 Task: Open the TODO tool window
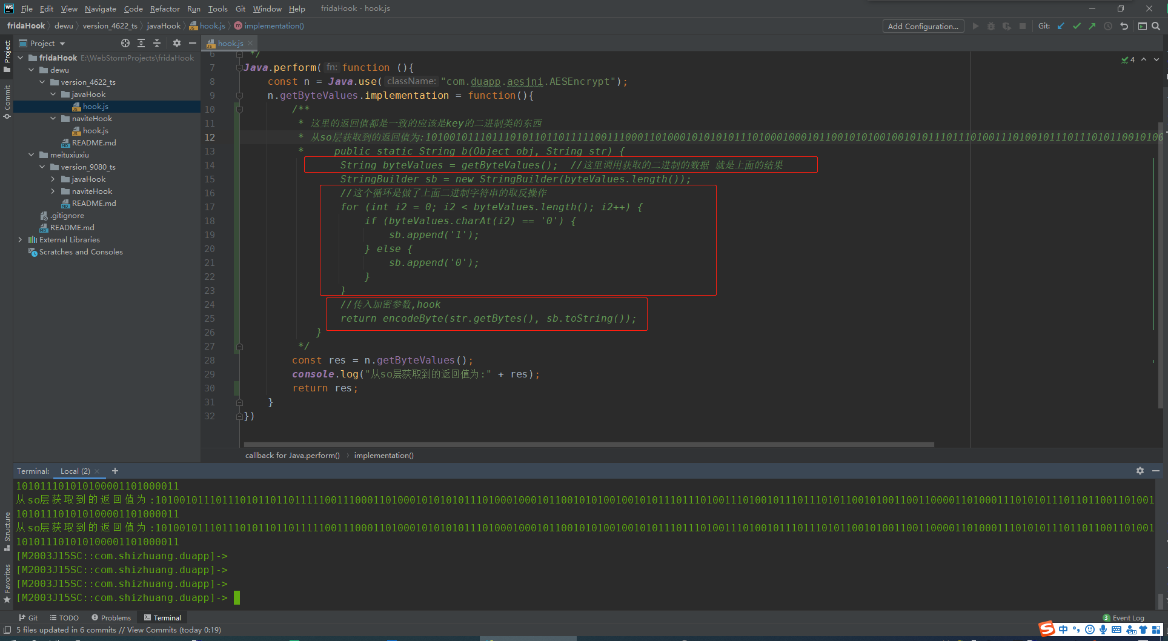coord(64,618)
